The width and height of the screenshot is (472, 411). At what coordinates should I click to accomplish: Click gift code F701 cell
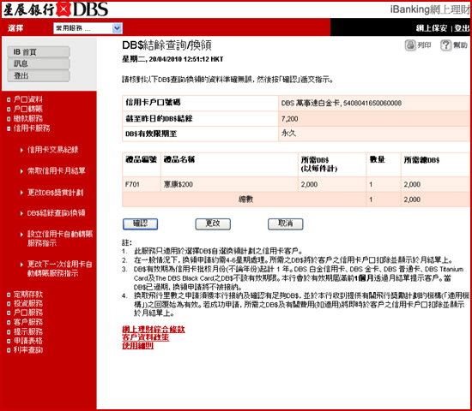click(x=142, y=184)
